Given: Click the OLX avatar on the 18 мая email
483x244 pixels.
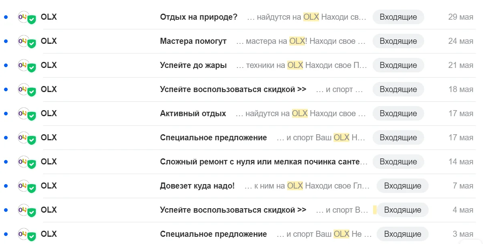Looking at the screenshot, I should coord(24,90).
